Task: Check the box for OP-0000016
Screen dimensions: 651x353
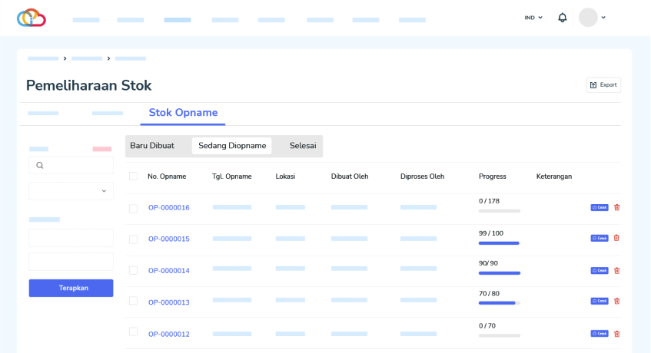Action: (x=133, y=208)
